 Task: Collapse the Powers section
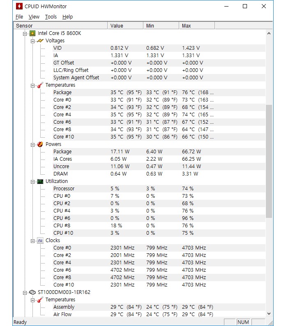click(32, 145)
